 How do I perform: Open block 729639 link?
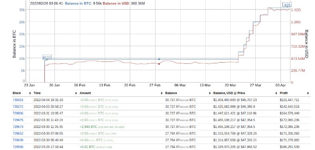pyautogui.click(x=18, y=140)
